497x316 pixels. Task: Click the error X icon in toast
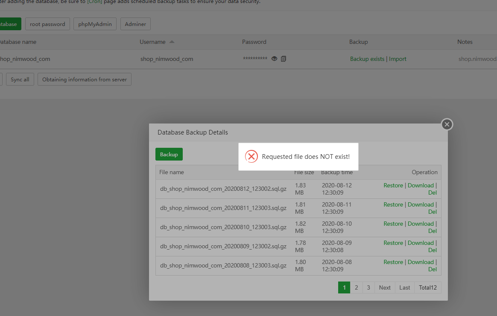pos(251,156)
